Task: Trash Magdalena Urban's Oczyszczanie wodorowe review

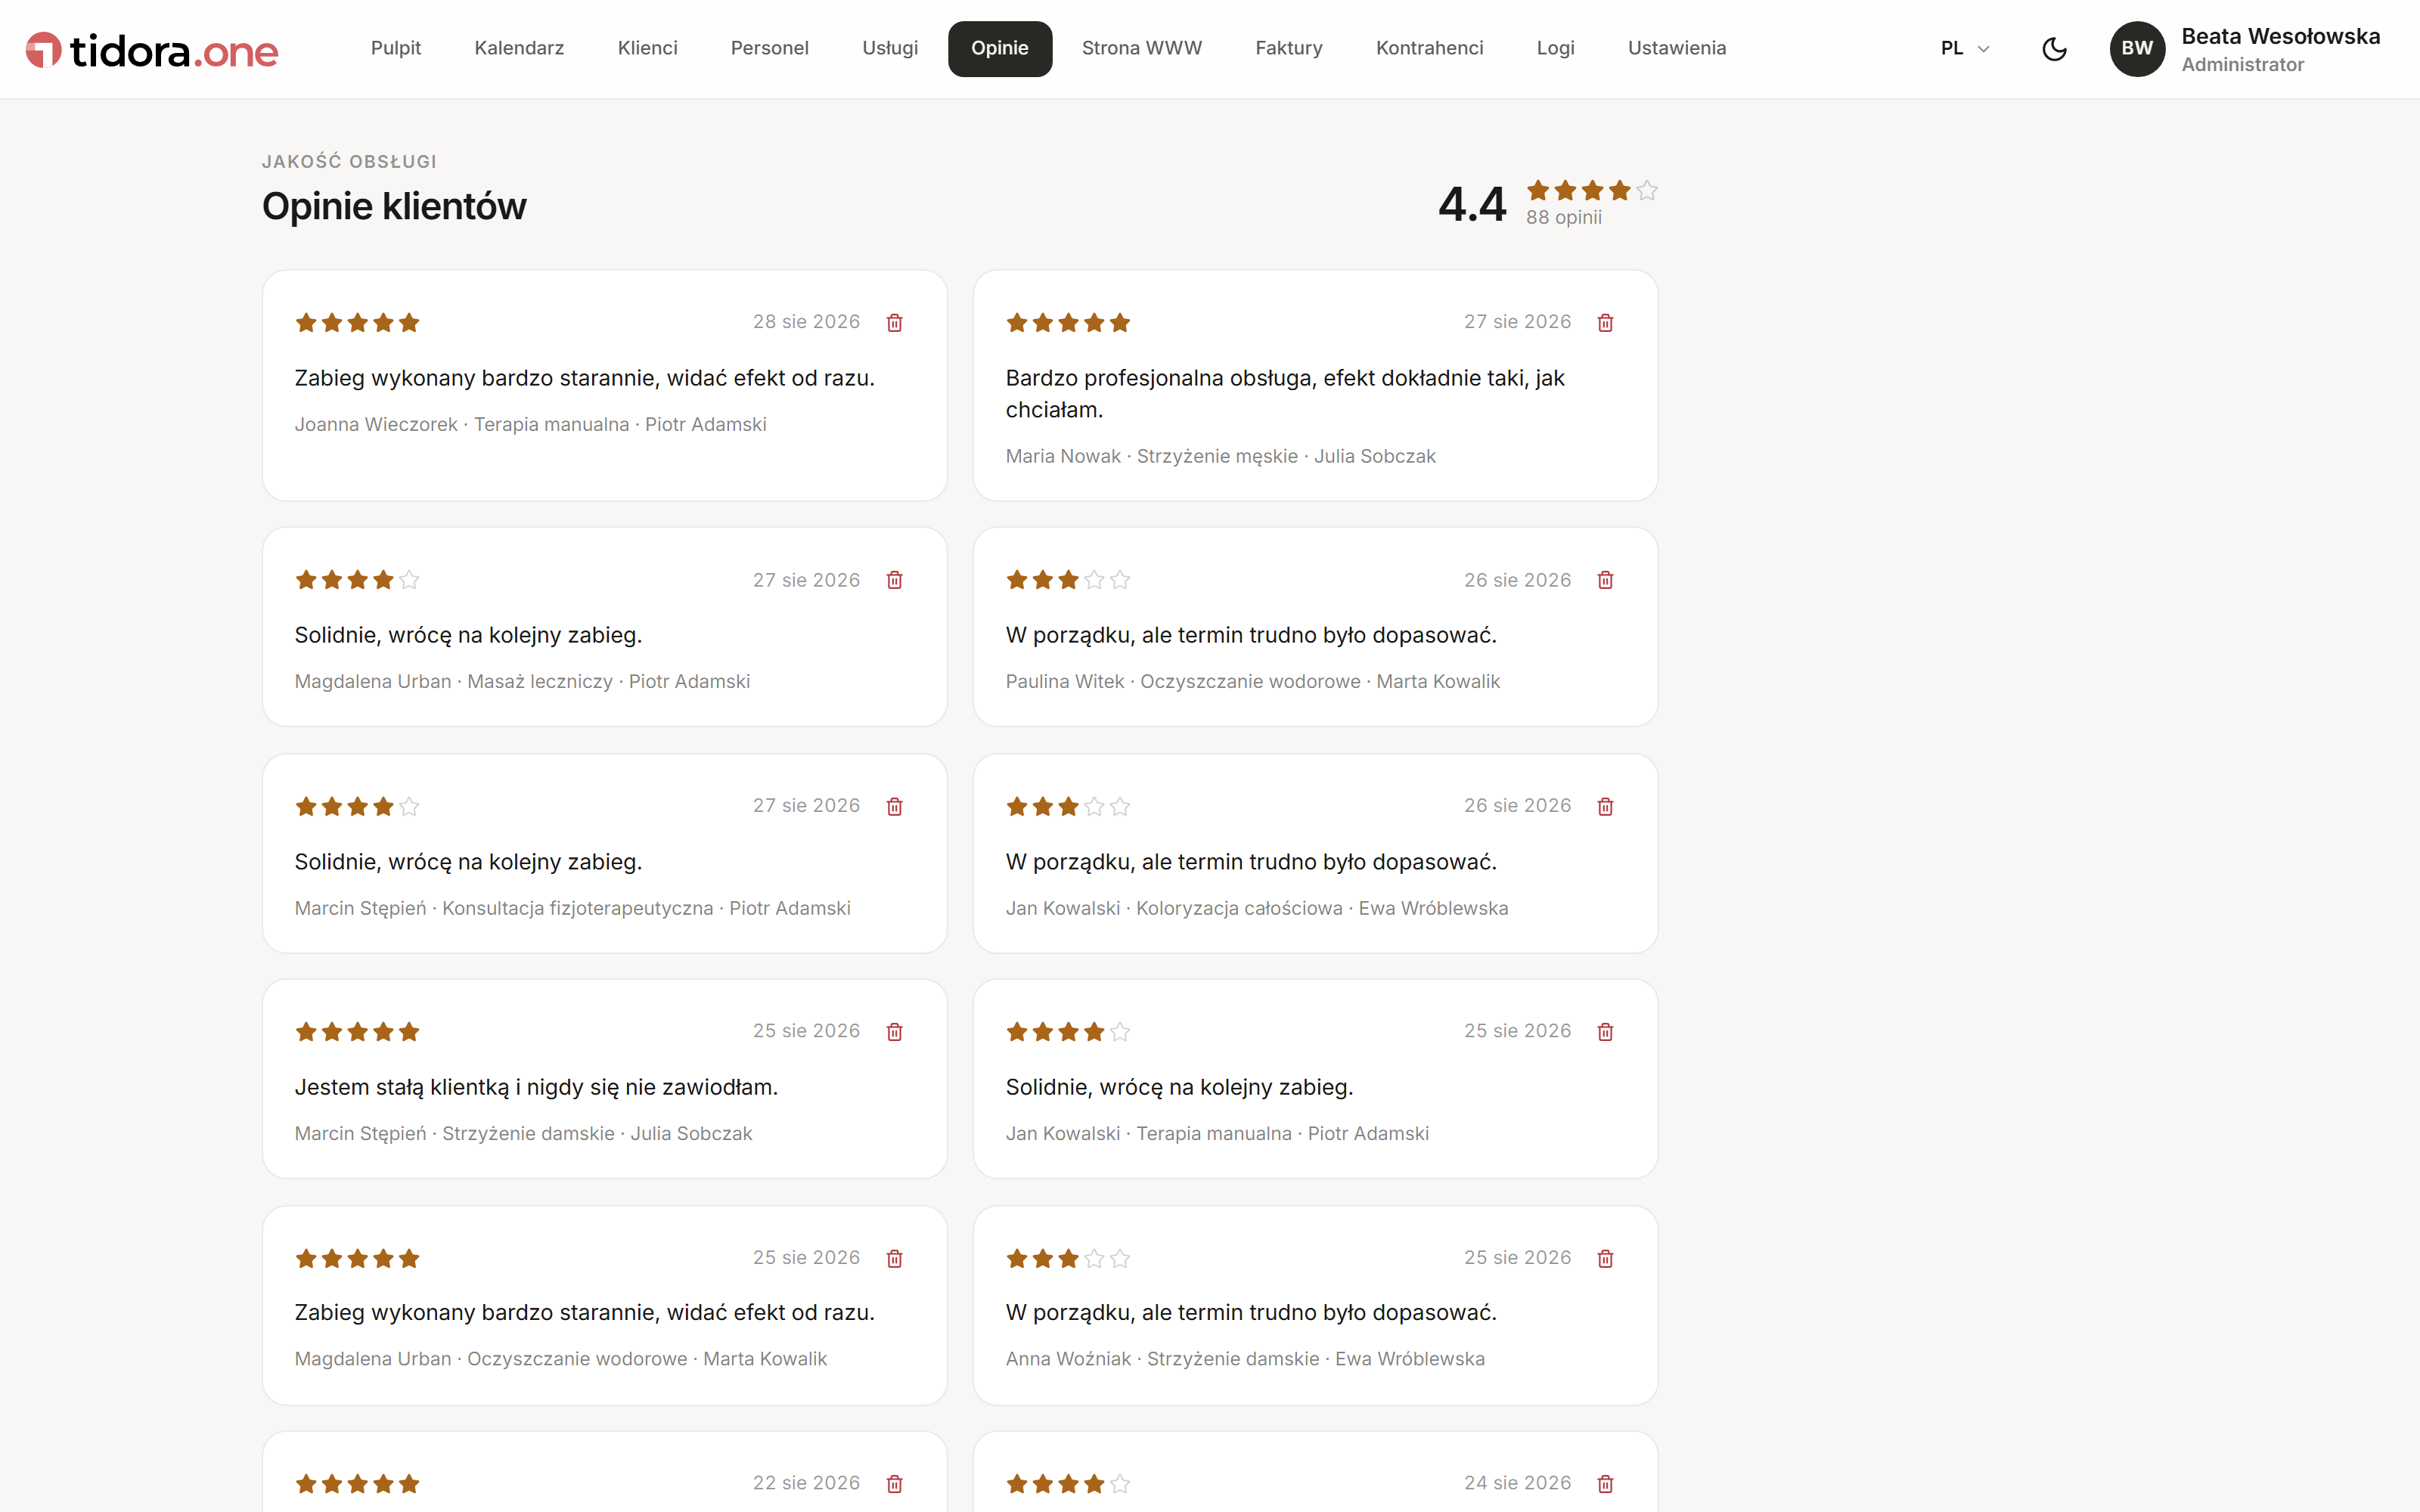Action: [x=894, y=1258]
